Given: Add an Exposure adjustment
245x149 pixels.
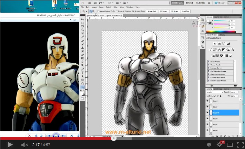Looking at the screenshot, I should click(228, 44).
